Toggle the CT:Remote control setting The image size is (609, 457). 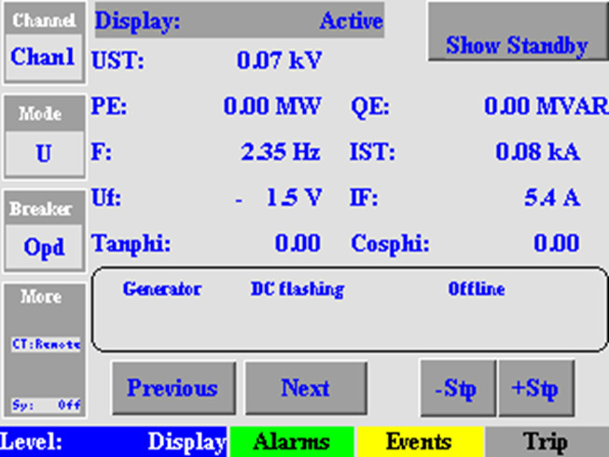tap(46, 344)
